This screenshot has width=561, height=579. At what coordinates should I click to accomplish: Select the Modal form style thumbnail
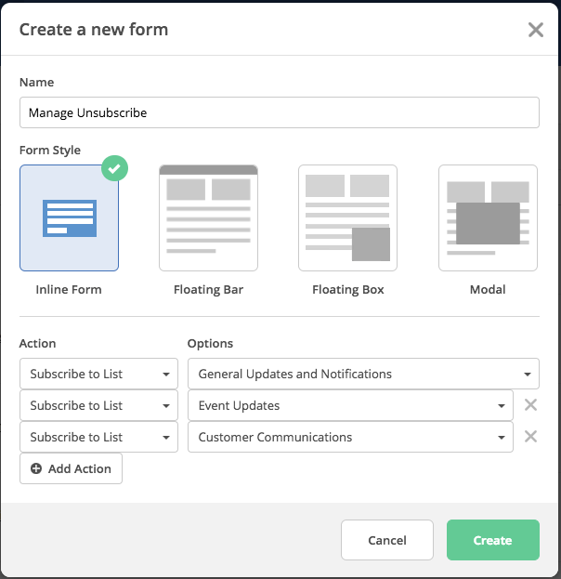[488, 217]
